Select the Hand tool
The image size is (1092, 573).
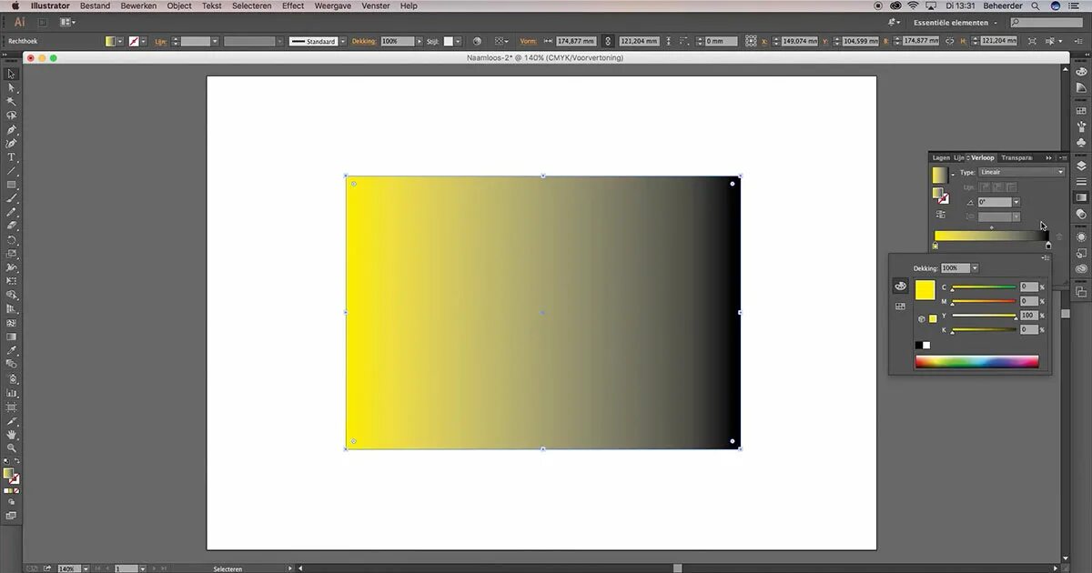(12, 435)
